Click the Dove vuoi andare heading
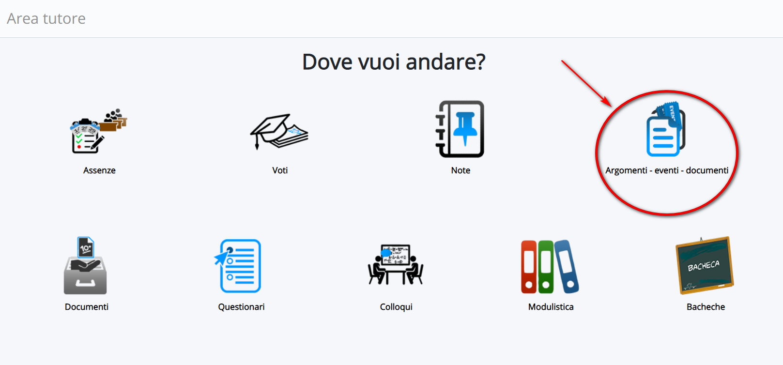 coord(394,62)
